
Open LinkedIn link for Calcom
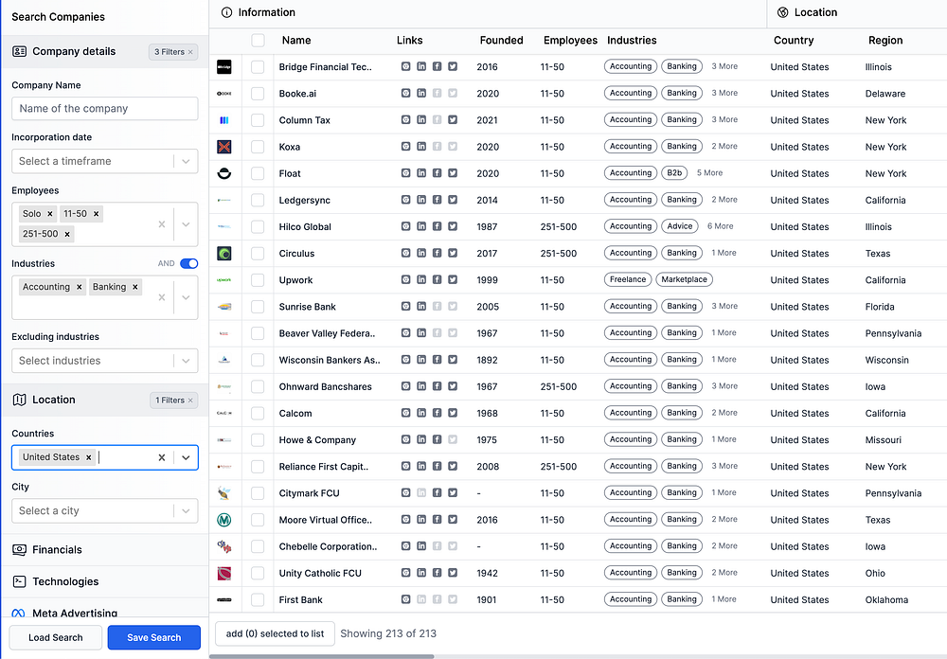[x=421, y=413]
